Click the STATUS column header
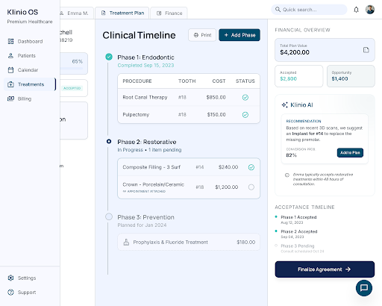This screenshot has height=306, width=382. pos(245,81)
